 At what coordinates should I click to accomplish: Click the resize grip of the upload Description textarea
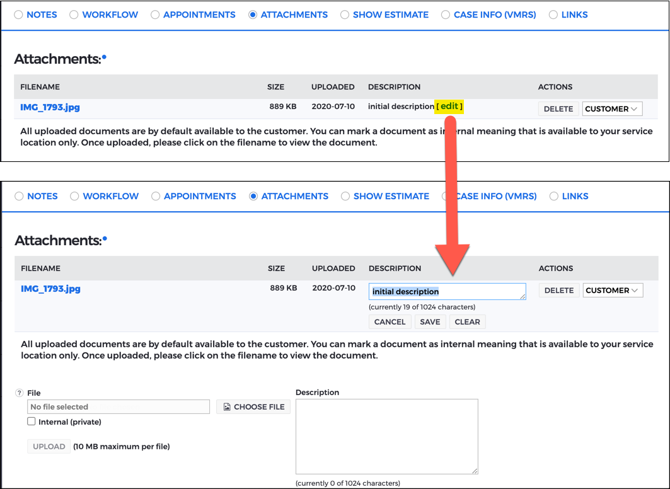(475, 471)
